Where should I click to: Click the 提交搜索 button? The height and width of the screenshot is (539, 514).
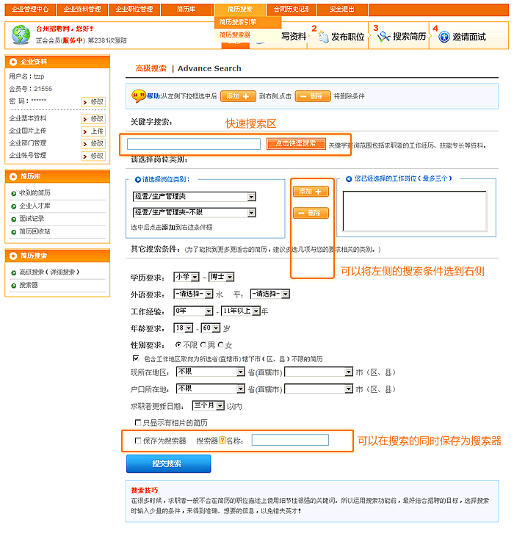[168, 464]
